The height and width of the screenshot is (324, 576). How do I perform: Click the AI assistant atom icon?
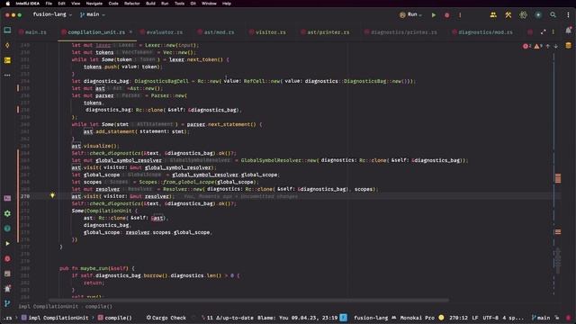pos(523,15)
